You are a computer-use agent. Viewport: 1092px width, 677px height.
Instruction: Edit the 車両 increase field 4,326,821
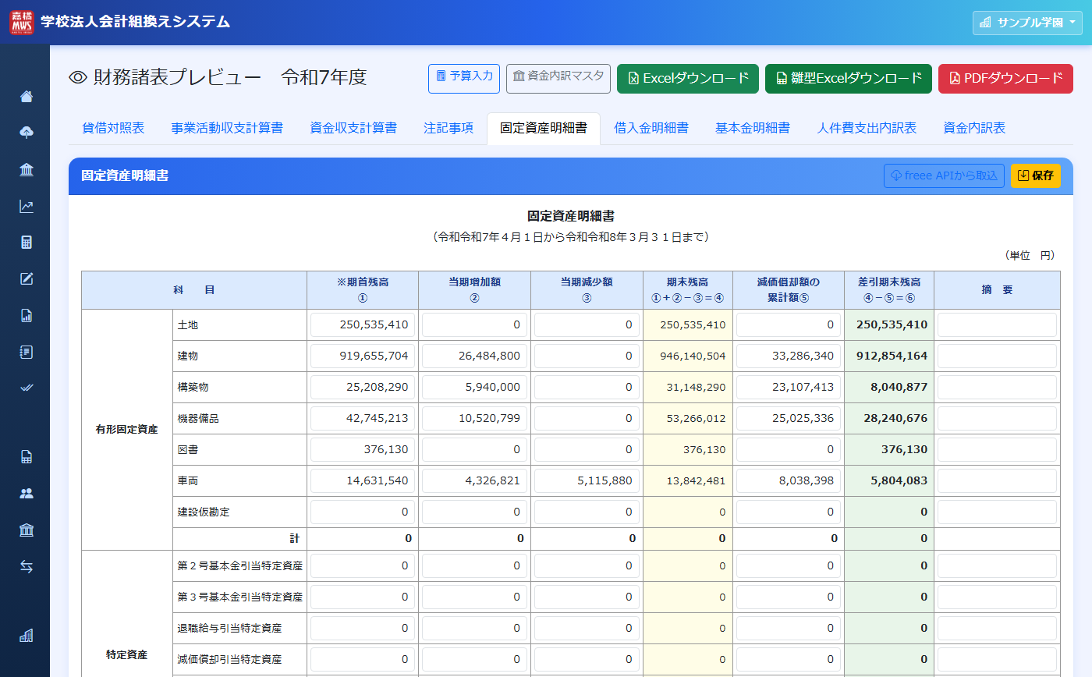click(x=474, y=480)
